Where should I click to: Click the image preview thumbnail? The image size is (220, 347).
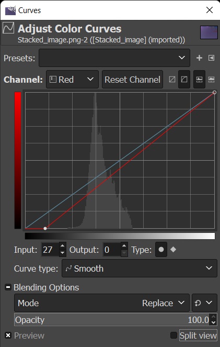(x=209, y=32)
